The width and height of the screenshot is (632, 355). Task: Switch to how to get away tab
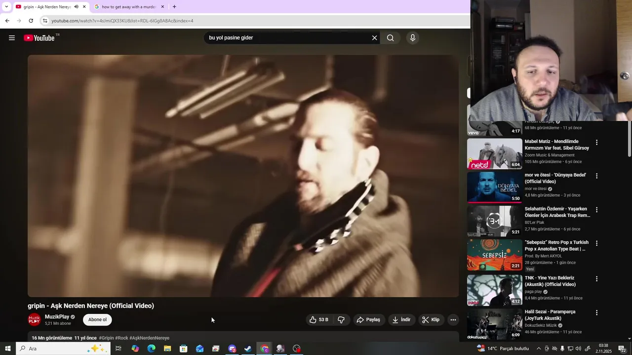128,7
